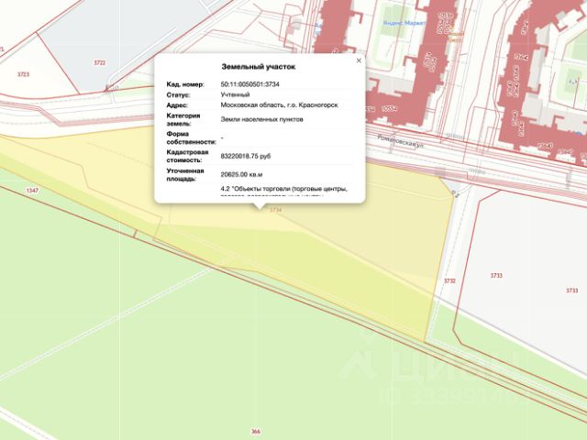Close the Земельный участок info popup
This screenshot has width=587, height=440.
359,60
